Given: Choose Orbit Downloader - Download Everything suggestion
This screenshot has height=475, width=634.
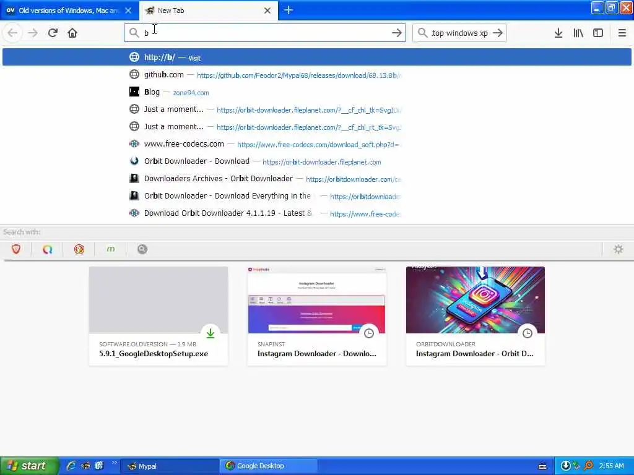Looking at the screenshot, I should coord(317,196).
